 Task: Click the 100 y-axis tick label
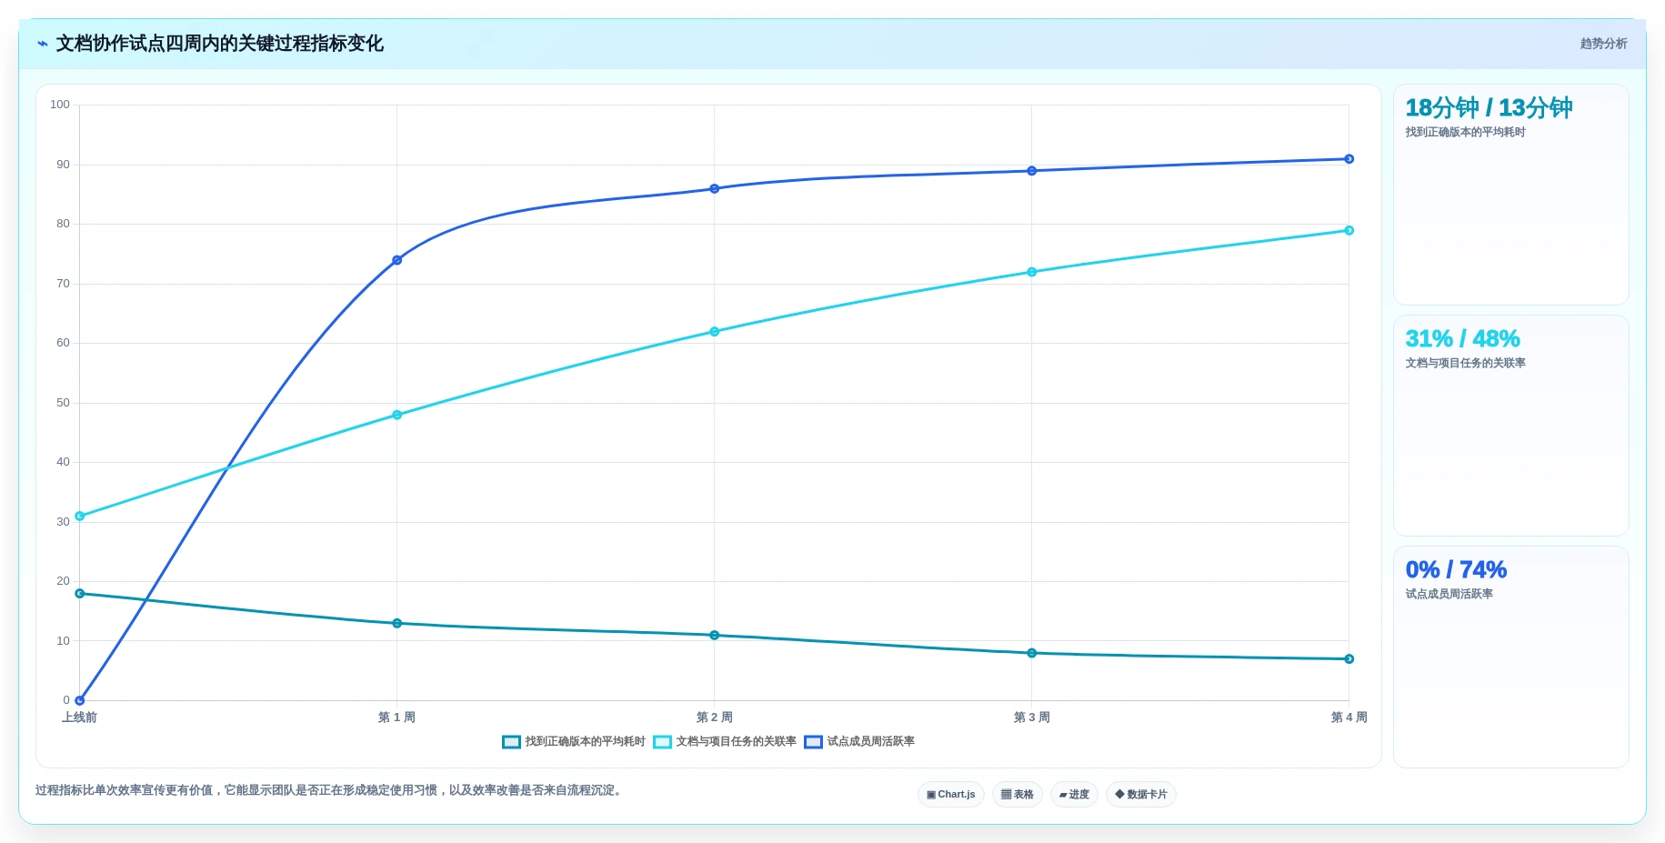(60, 105)
